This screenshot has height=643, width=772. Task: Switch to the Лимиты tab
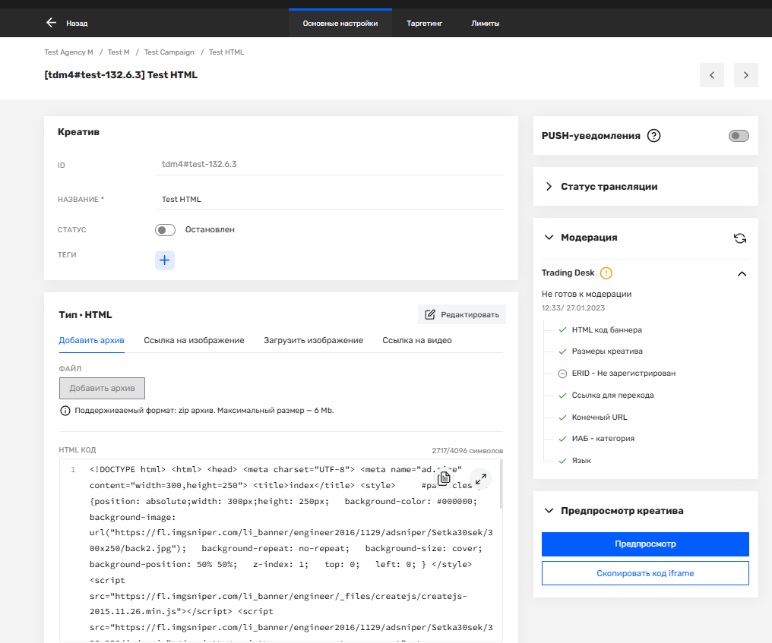click(x=485, y=23)
